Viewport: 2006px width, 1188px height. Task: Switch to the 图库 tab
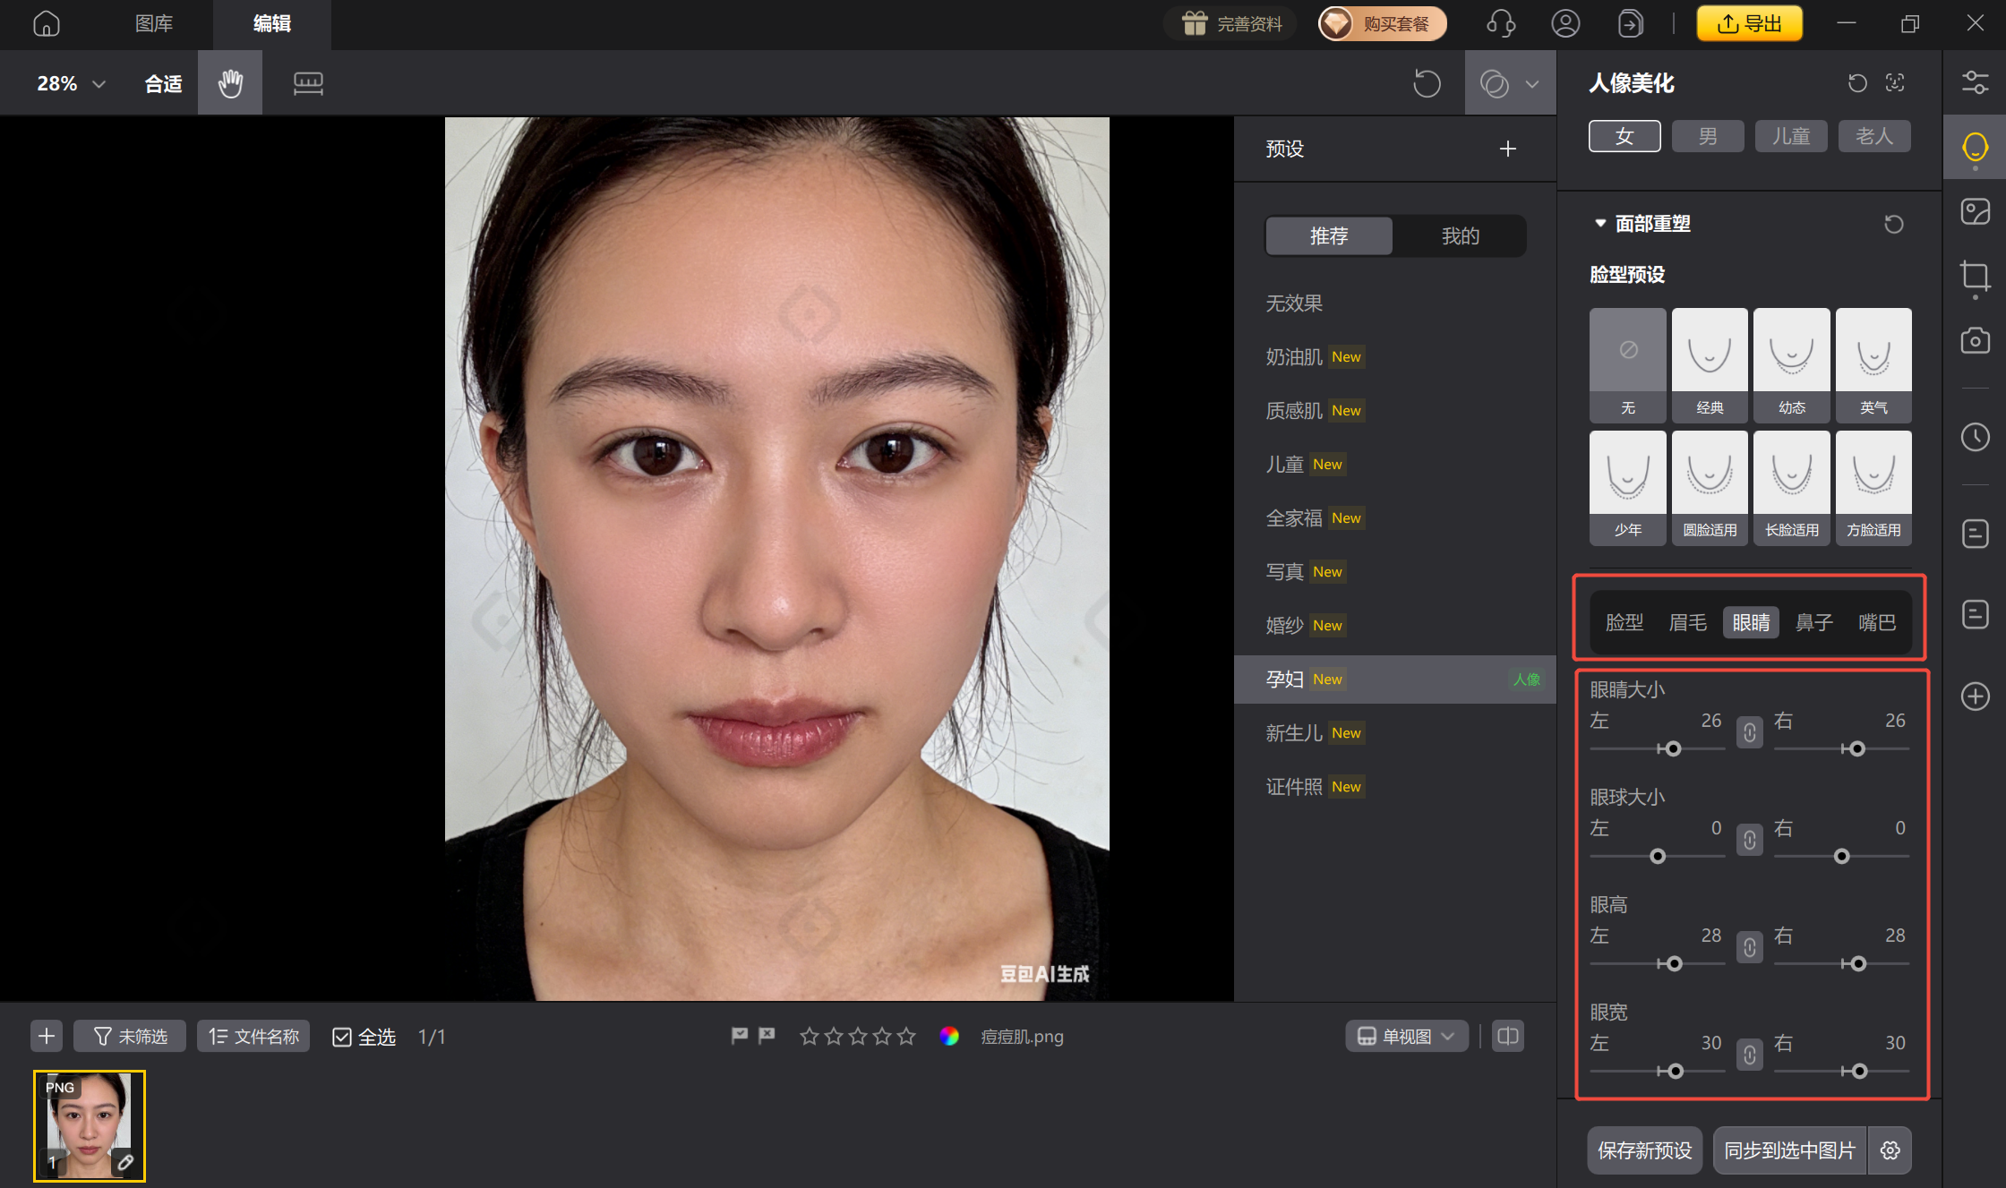[152, 23]
